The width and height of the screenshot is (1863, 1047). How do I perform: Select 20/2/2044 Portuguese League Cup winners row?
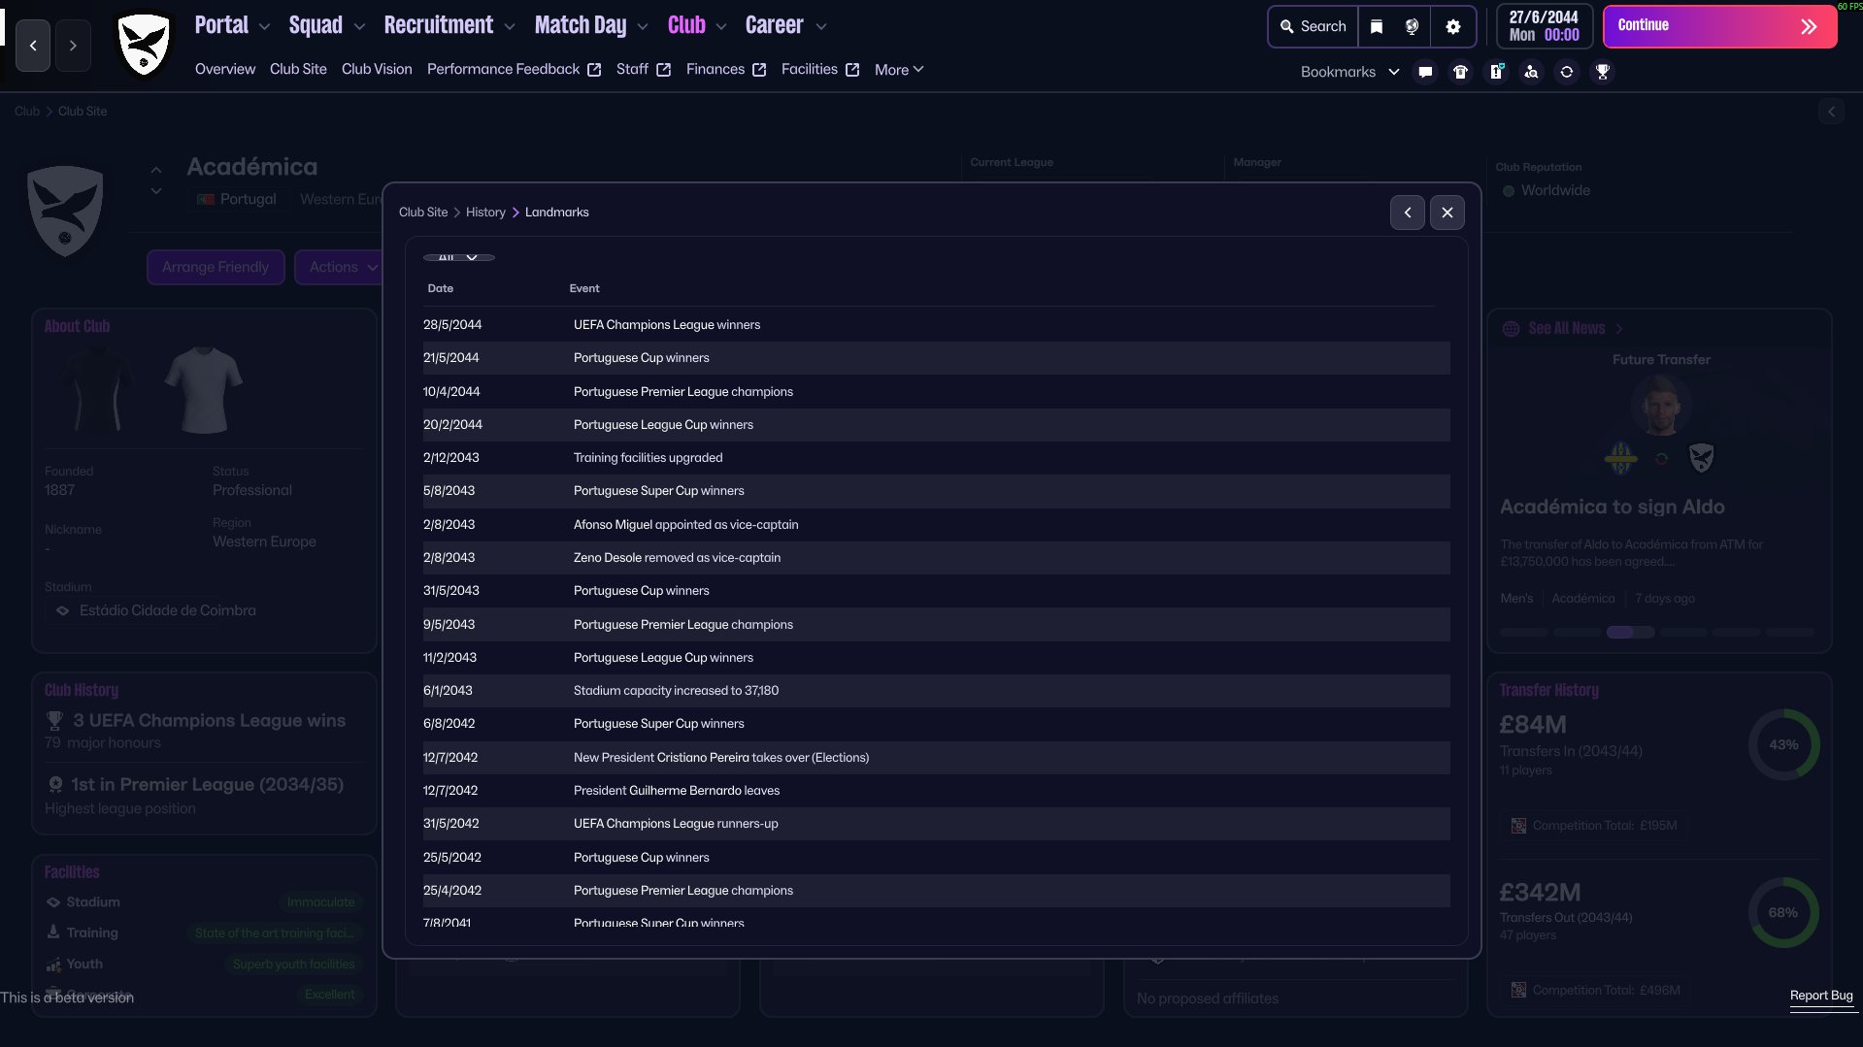click(936, 425)
